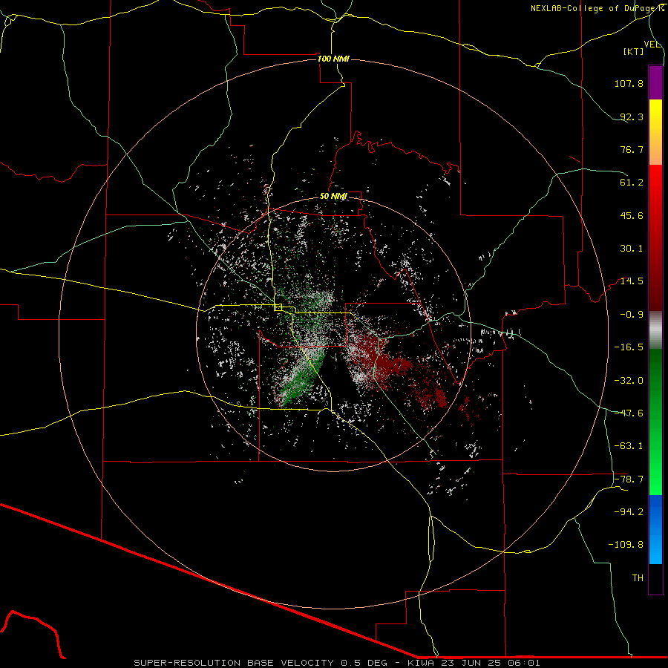Image resolution: width=668 pixels, height=668 pixels.
Task: Click the TH legend label
Action: [638, 578]
